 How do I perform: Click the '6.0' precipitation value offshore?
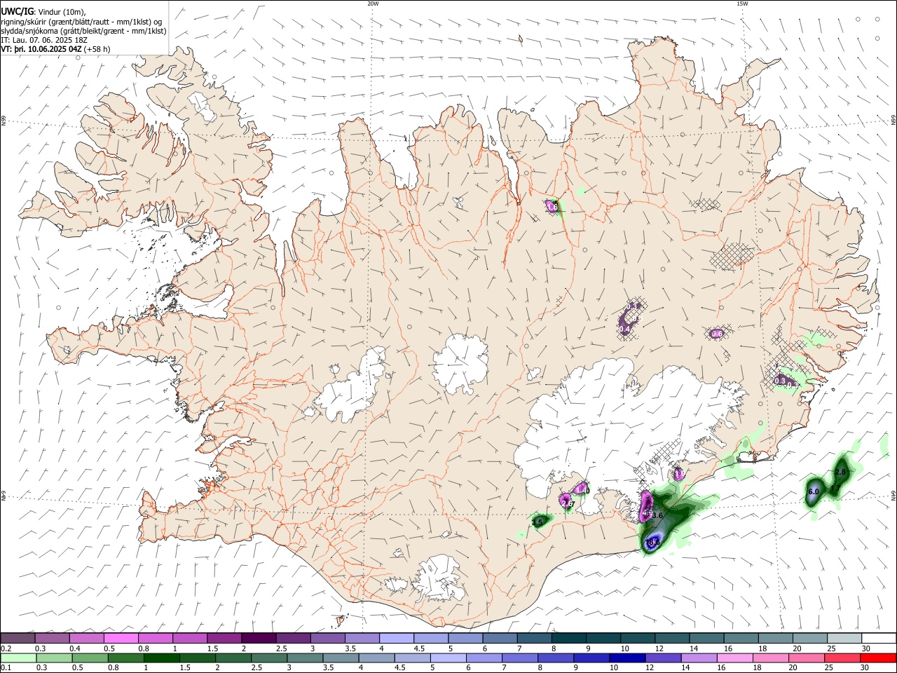(814, 492)
